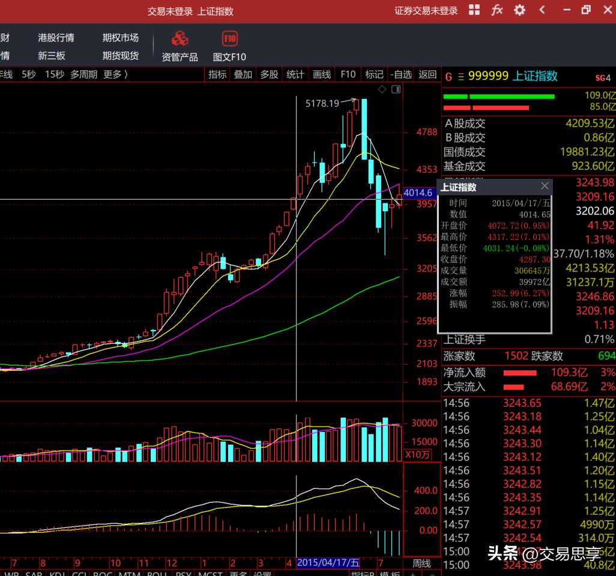Close the 上证指数 data popup
Image resolution: width=616 pixels, height=576 pixels.
(545, 186)
